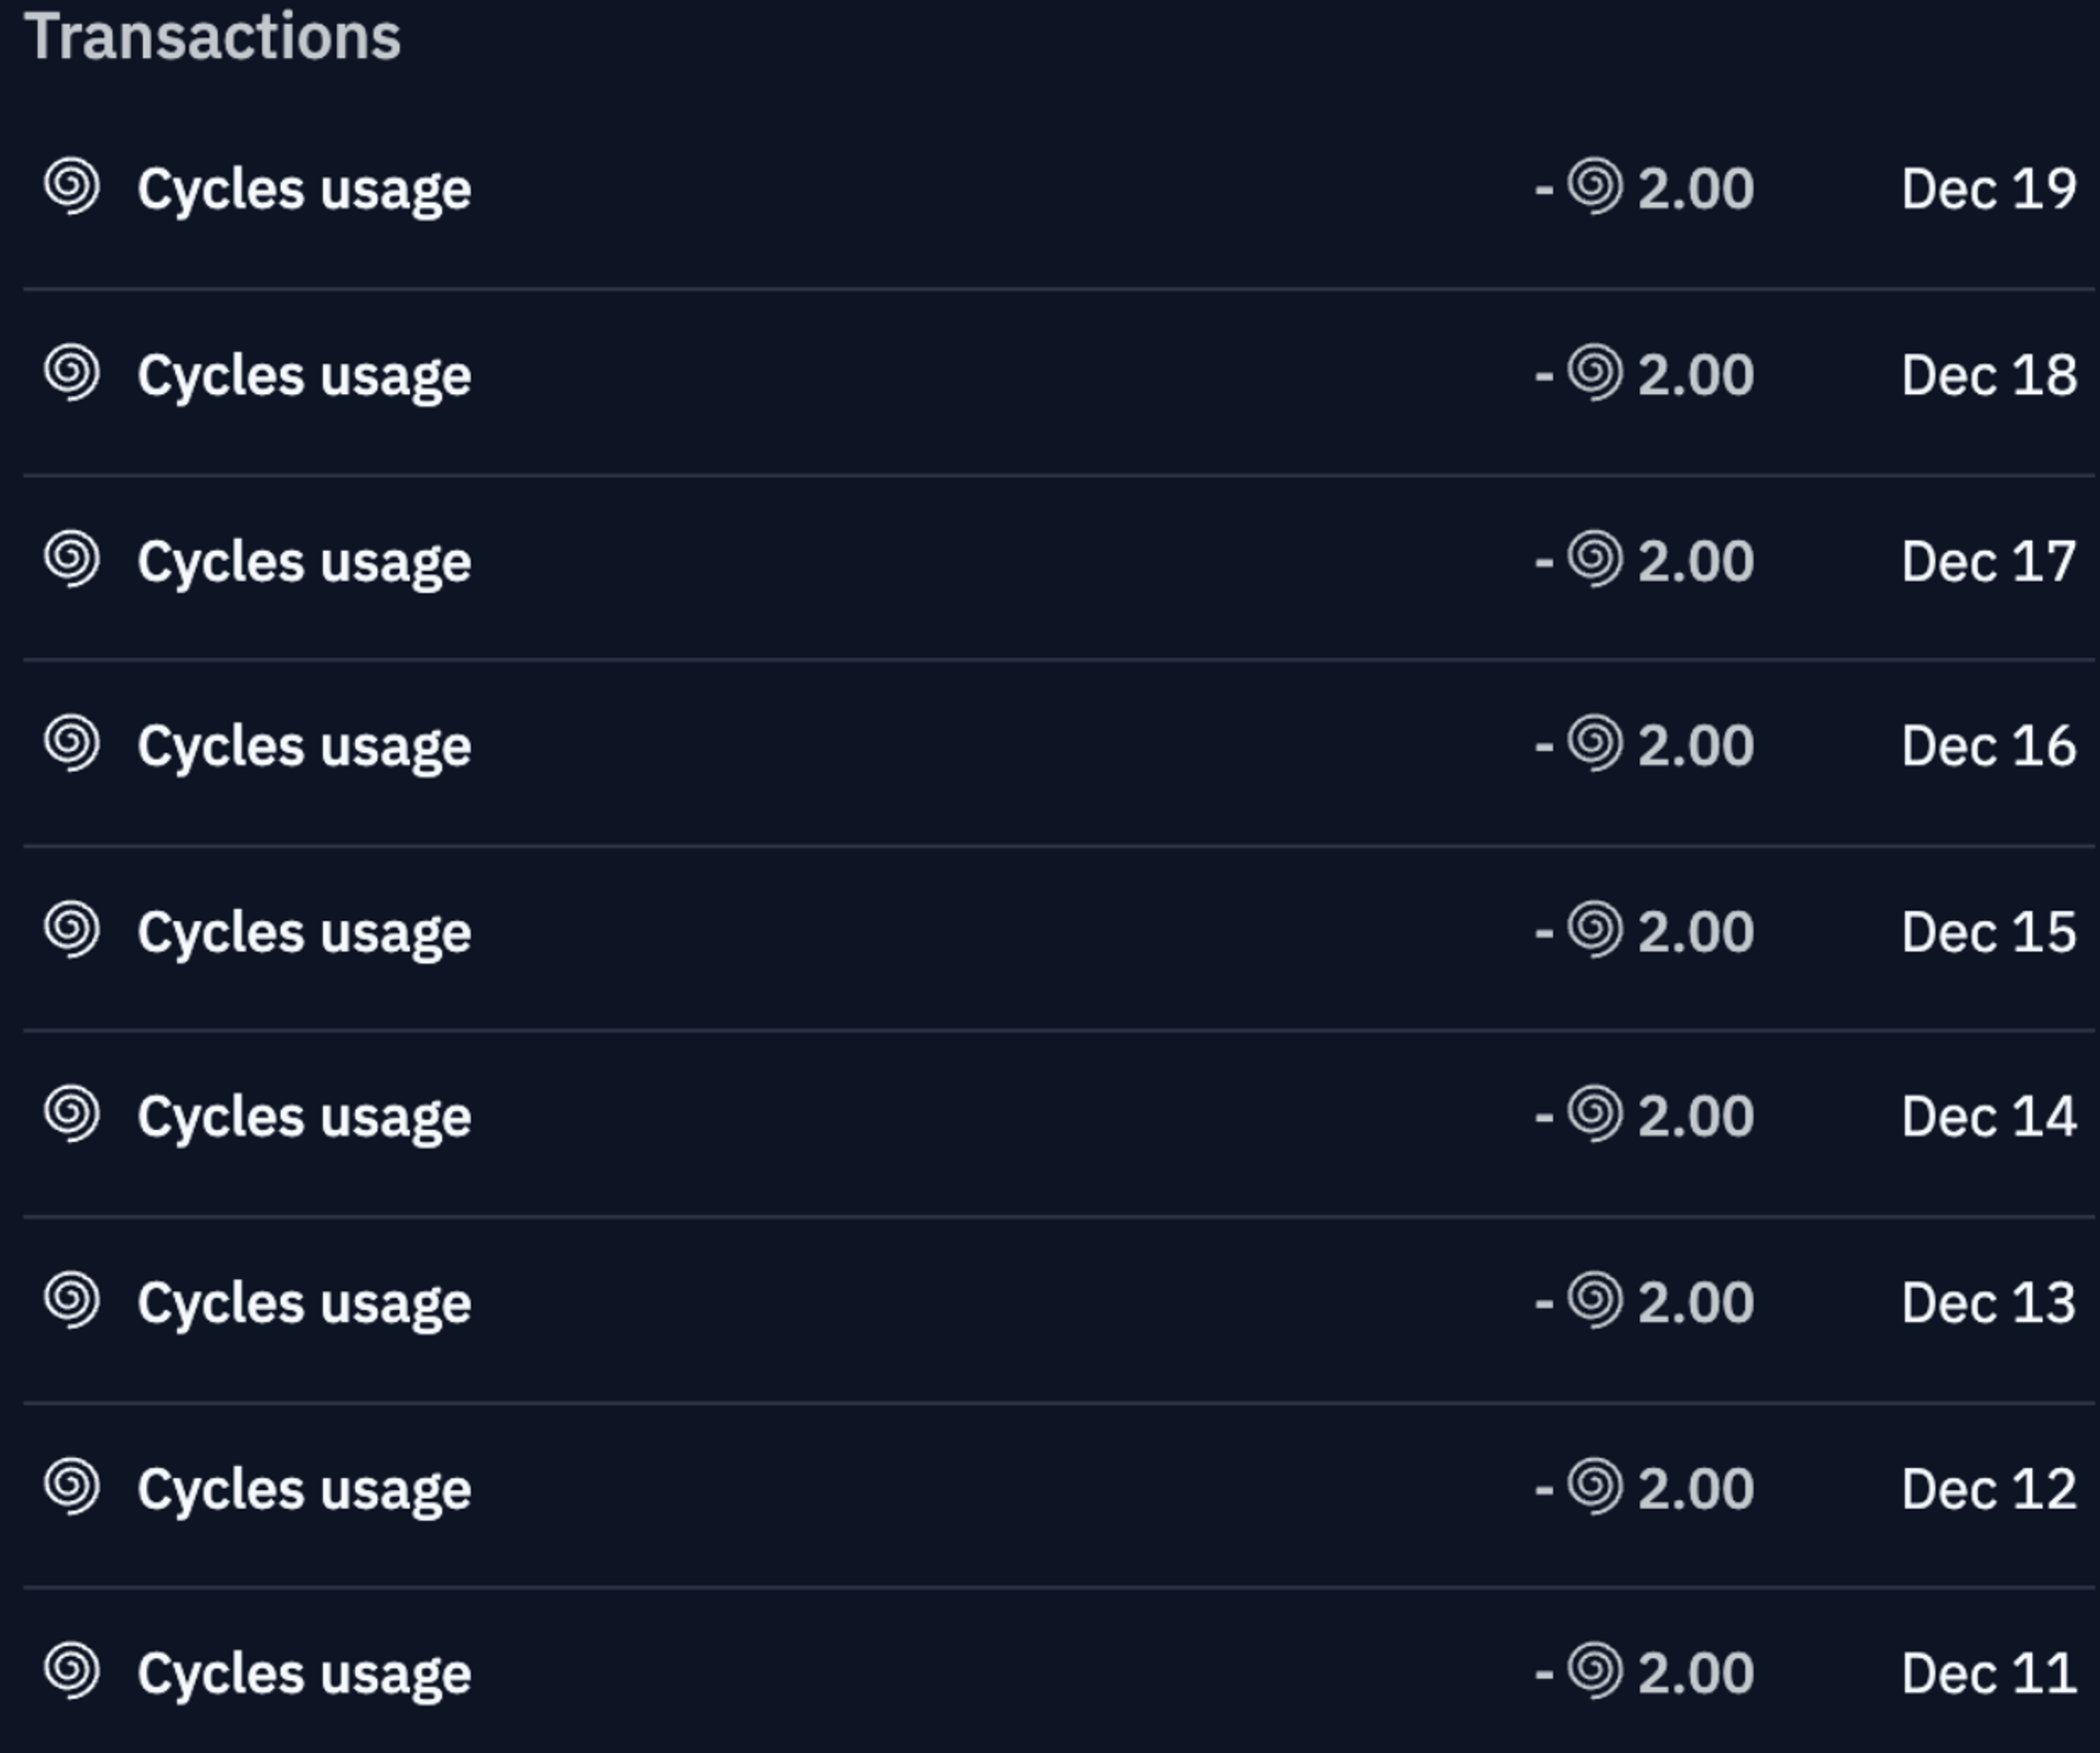This screenshot has height=1753, width=2100.
Task: Click the amount spiral icon in Dec 11 row
Action: [1594, 1672]
